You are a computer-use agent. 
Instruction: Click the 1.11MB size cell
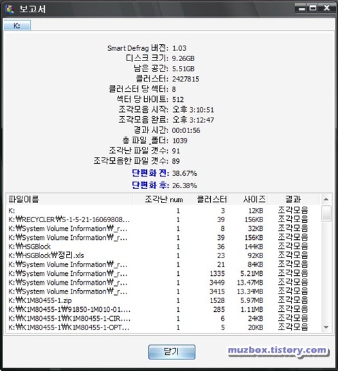[252, 309]
